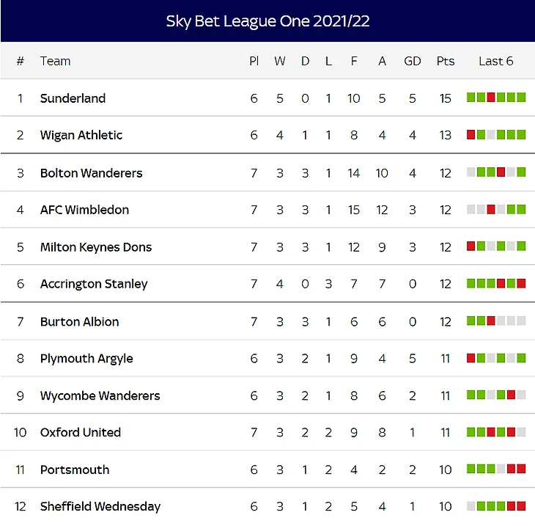Viewport: 535px width, 526px height.
Task: Open the Oxford United team link
Action: point(81,433)
